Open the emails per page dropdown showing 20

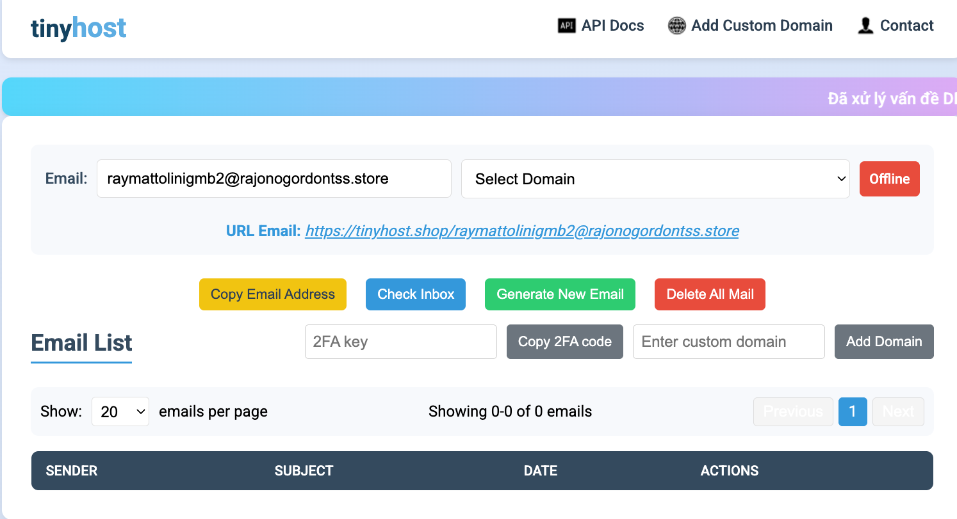120,411
